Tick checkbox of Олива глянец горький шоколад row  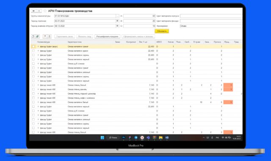point(33,94)
